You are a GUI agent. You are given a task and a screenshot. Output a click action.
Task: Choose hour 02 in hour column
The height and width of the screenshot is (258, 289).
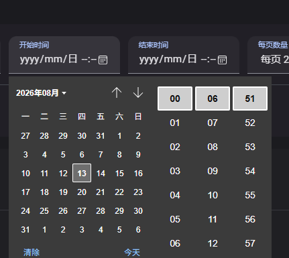175,147
